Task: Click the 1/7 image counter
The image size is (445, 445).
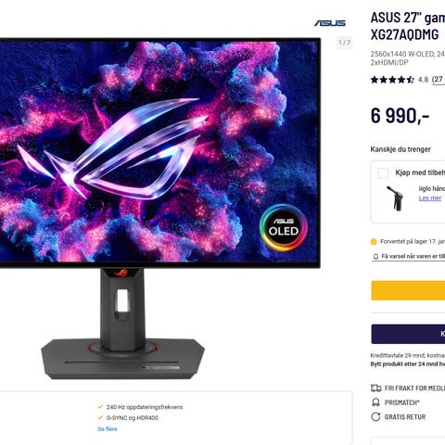Action: [x=344, y=43]
